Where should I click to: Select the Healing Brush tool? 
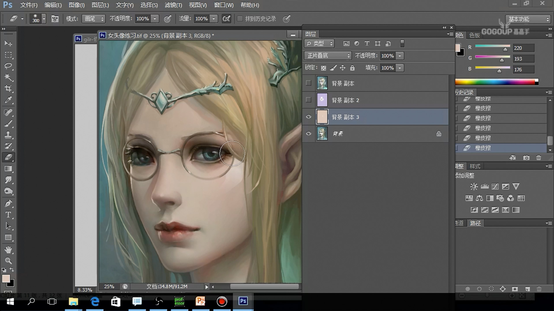8,112
